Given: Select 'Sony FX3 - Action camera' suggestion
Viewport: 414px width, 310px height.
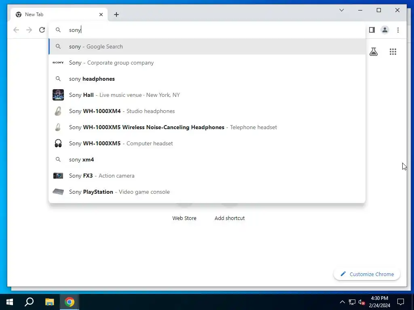Looking at the screenshot, I should [x=207, y=176].
